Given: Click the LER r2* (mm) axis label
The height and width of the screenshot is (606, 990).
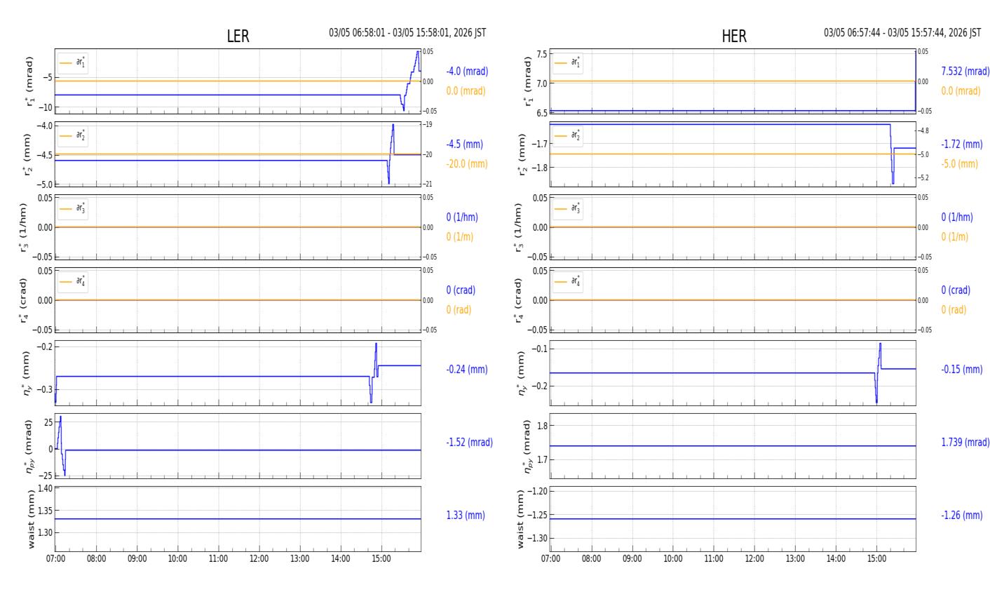Looking at the screenshot, I should pos(29,154).
